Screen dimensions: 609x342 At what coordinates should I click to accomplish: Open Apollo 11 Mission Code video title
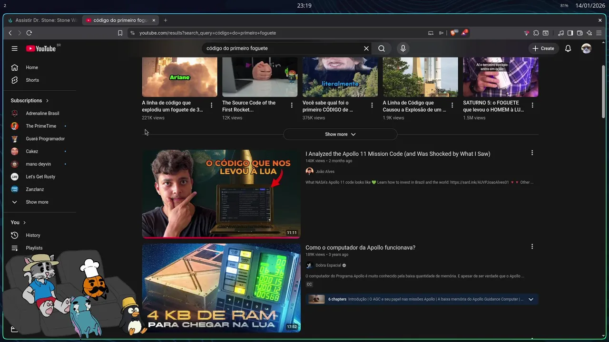(x=398, y=154)
